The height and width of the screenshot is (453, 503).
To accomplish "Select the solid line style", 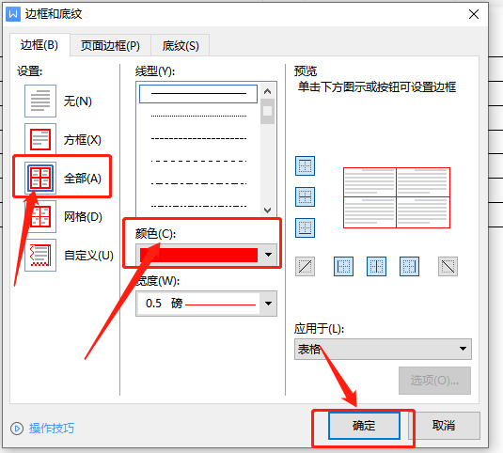I will click(198, 94).
